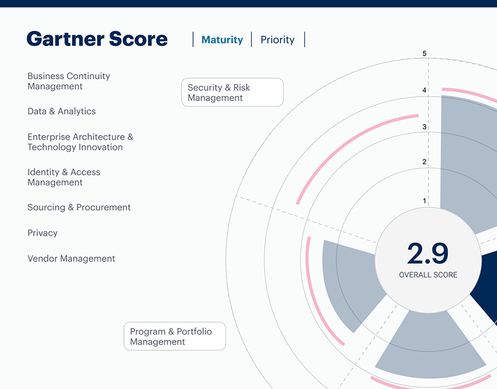Select Data & Analytics in the sidebar
Image resolution: width=497 pixels, height=389 pixels.
coord(61,111)
